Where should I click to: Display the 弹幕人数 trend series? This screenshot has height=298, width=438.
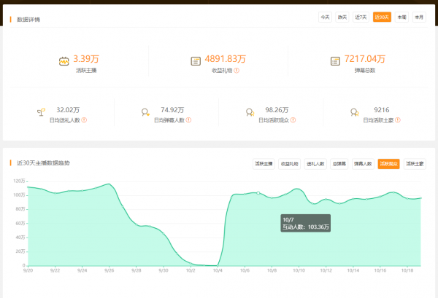coord(364,164)
